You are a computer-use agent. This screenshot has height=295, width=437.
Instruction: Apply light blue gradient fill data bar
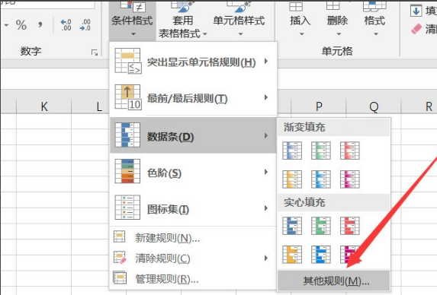pos(321,179)
